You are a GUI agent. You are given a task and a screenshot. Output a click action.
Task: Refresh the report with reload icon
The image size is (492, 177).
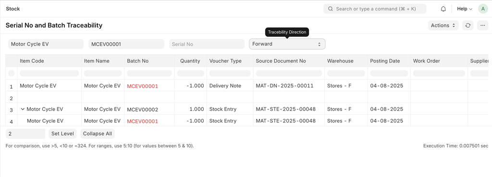pyautogui.click(x=467, y=25)
